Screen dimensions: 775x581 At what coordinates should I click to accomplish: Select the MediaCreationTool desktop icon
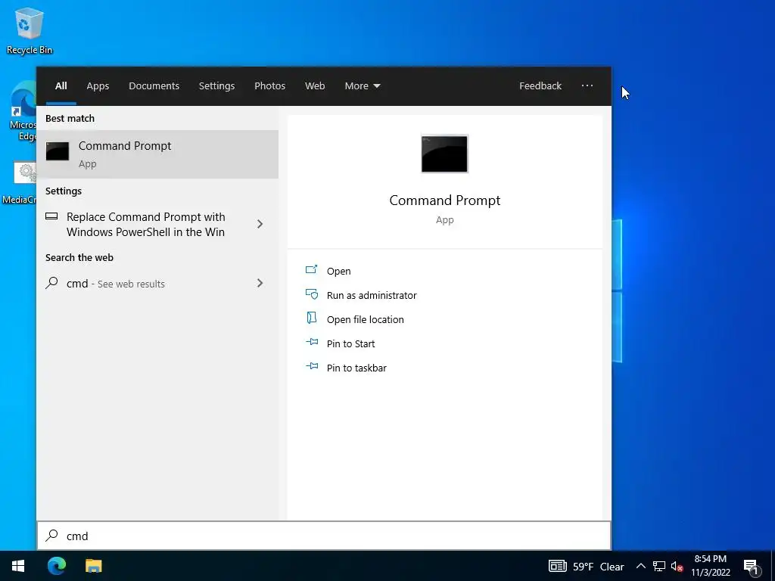click(x=20, y=183)
